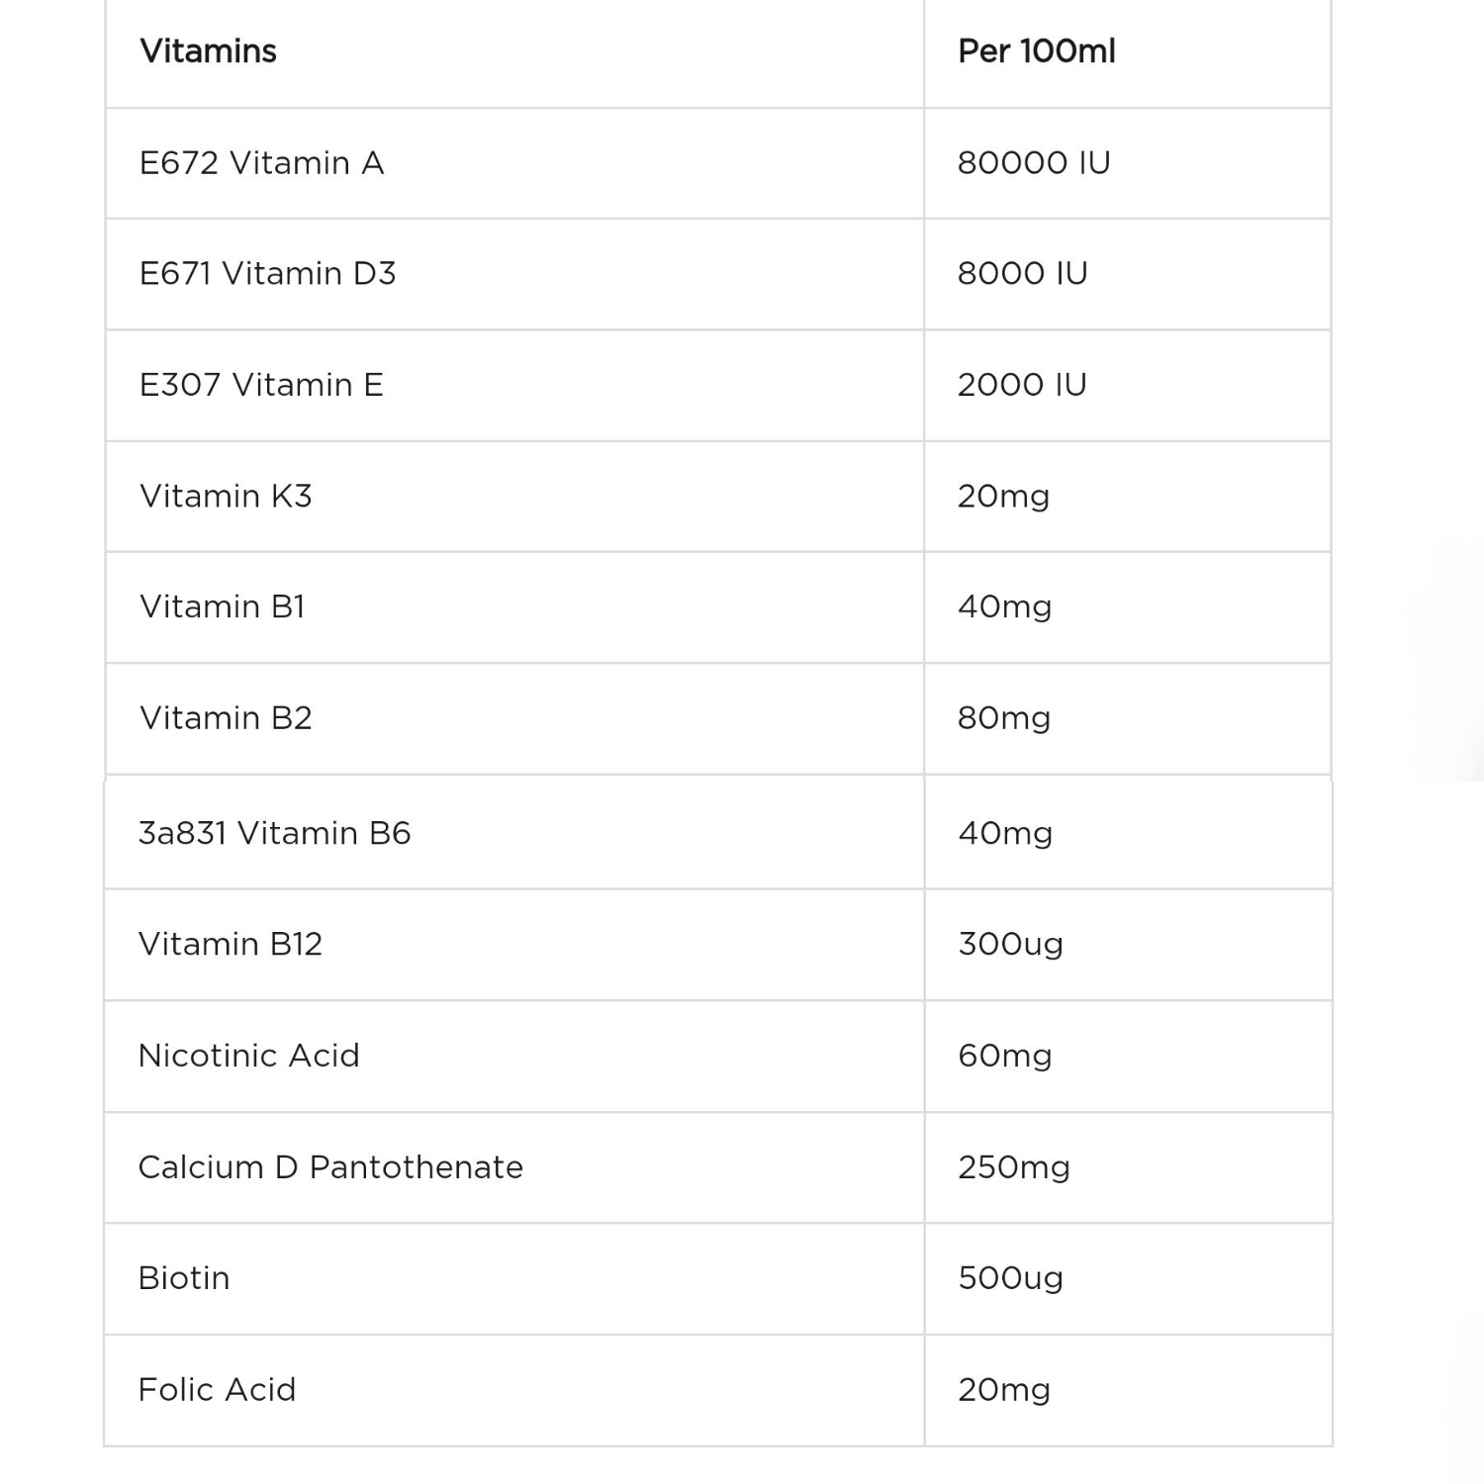This screenshot has width=1484, height=1484.
Task: Click the "Vitamin B1" row label
Action: [223, 606]
